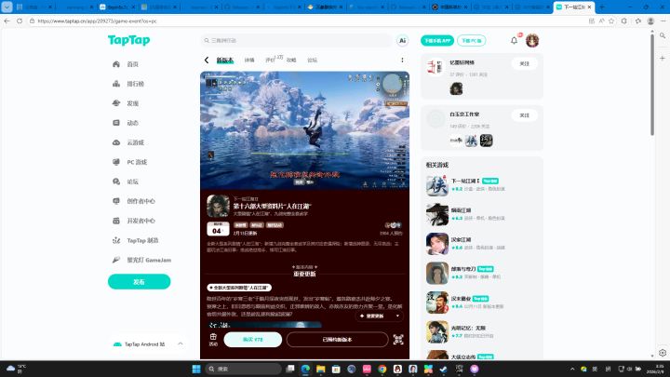Follow the first developer (关注)
This screenshot has height=377, width=670.
524,63
